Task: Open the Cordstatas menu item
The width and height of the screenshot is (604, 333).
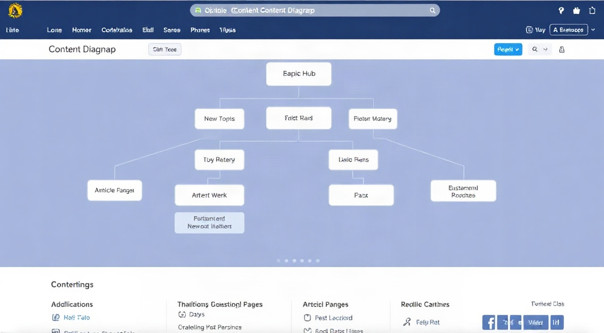Action: (117, 30)
